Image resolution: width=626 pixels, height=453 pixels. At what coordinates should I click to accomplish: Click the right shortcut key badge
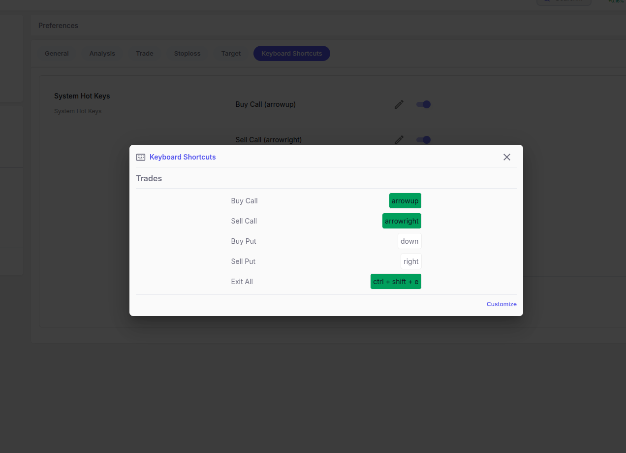(x=411, y=261)
